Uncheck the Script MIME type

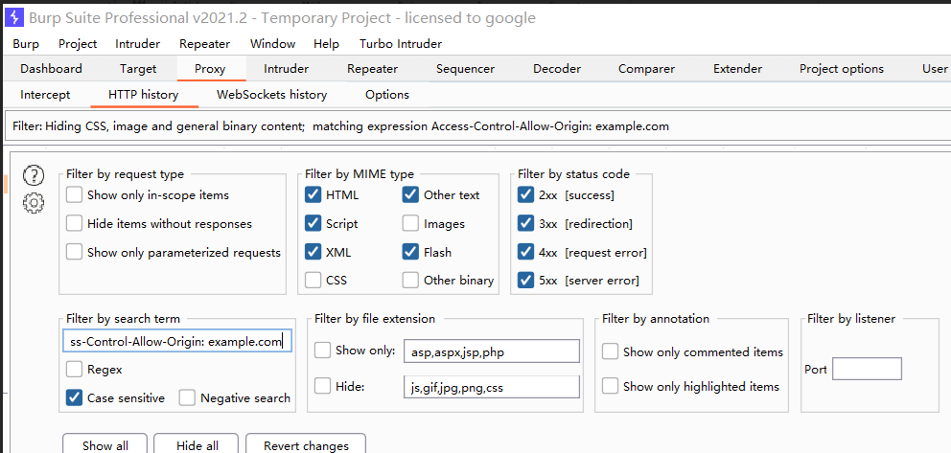click(313, 223)
